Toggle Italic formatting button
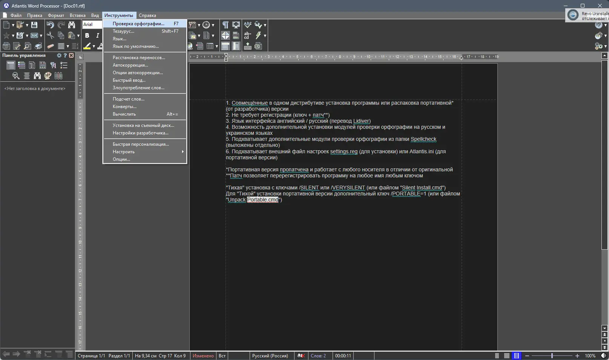Viewport: 609px width, 360px height. coord(97,35)
